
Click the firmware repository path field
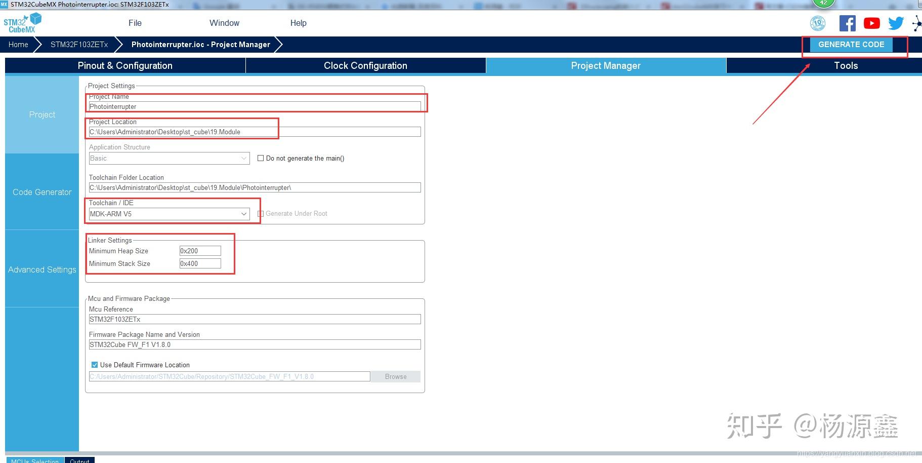[229, 376]
